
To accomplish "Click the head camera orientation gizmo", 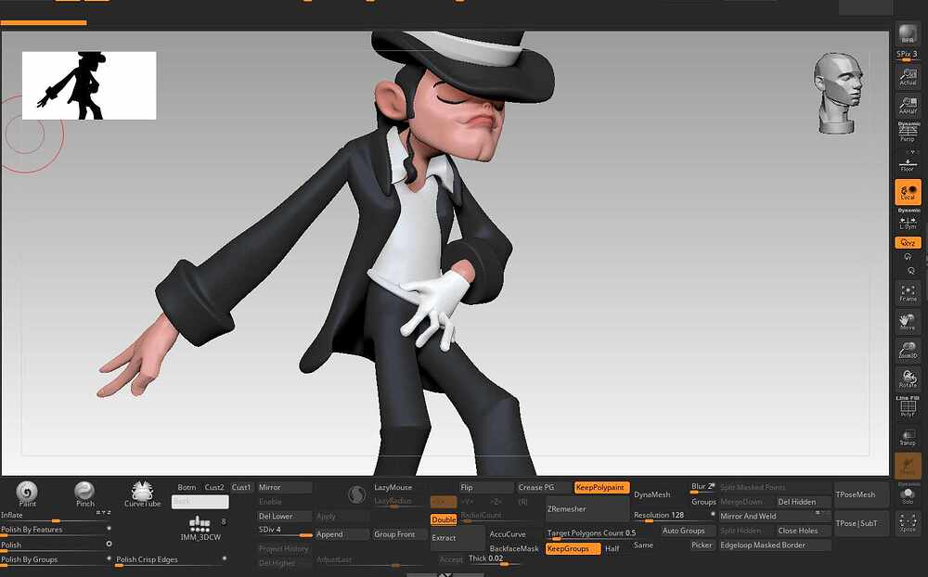I will click(x=837, y=93).
